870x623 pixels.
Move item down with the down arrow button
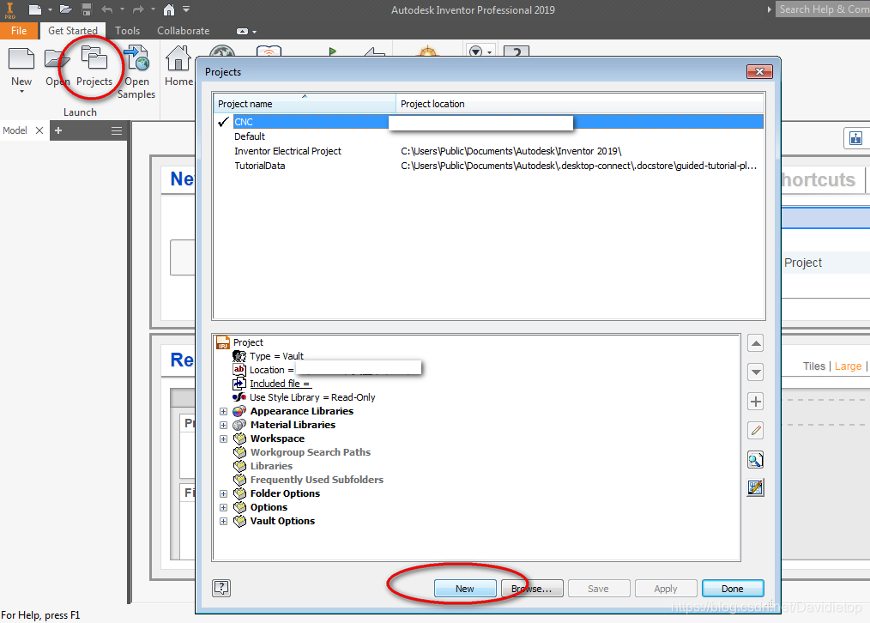tap(756, 372)
